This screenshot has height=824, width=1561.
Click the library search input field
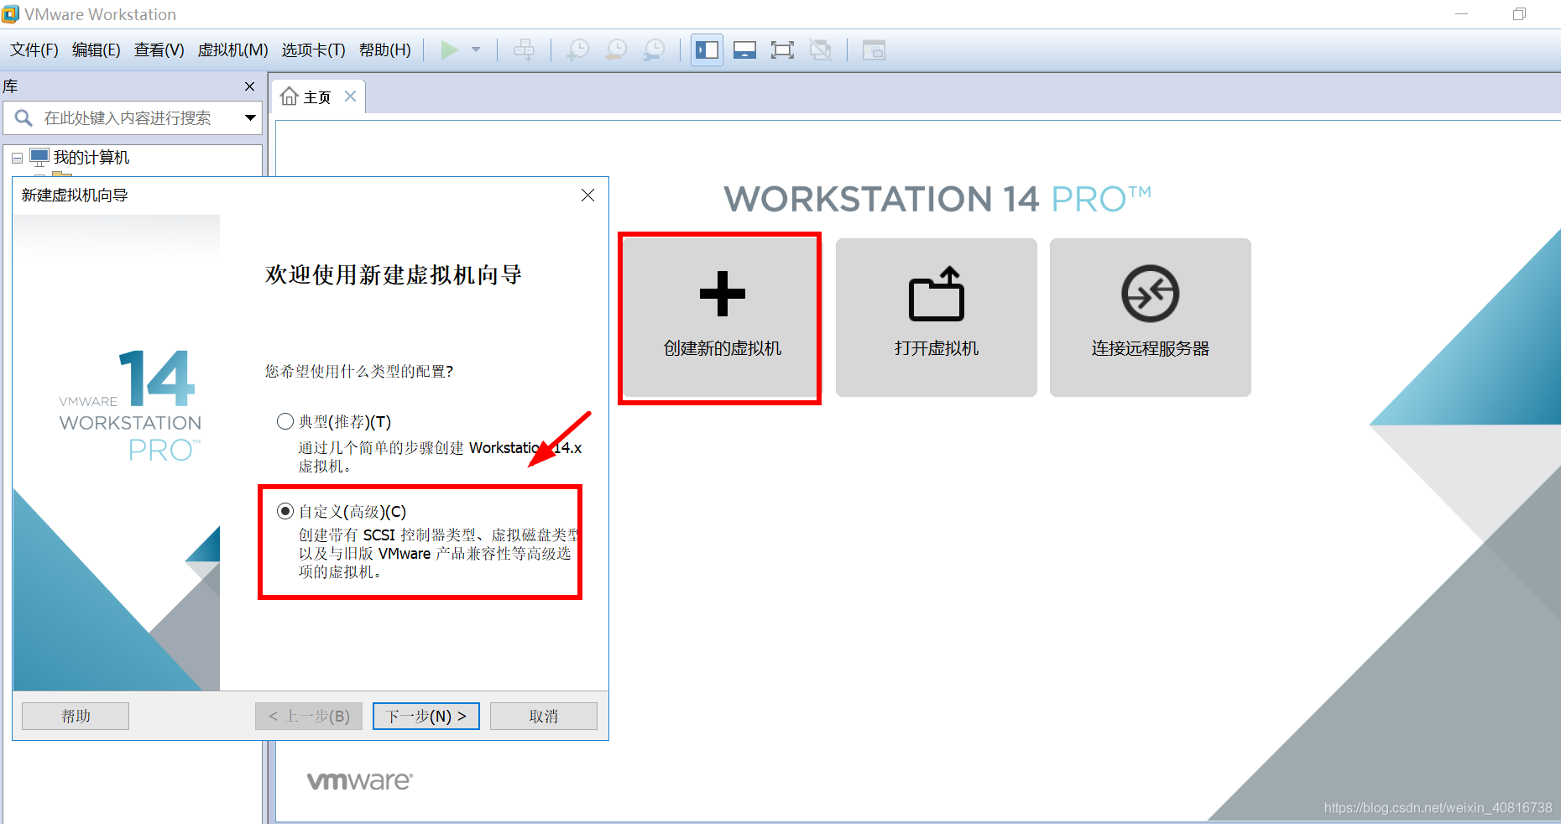coord(133,118)
